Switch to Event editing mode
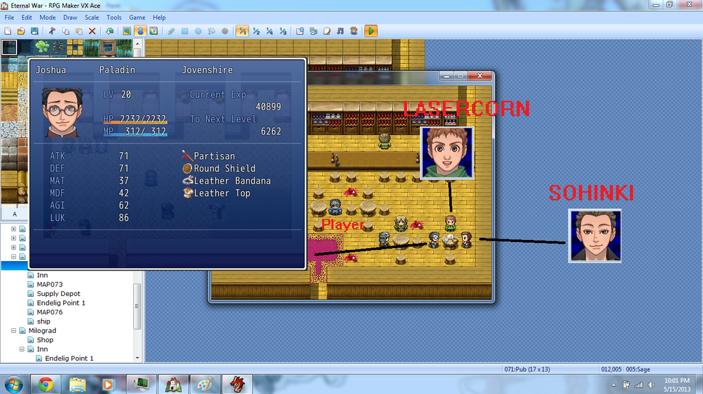The image size is (703, 394). tap(140, 31)
